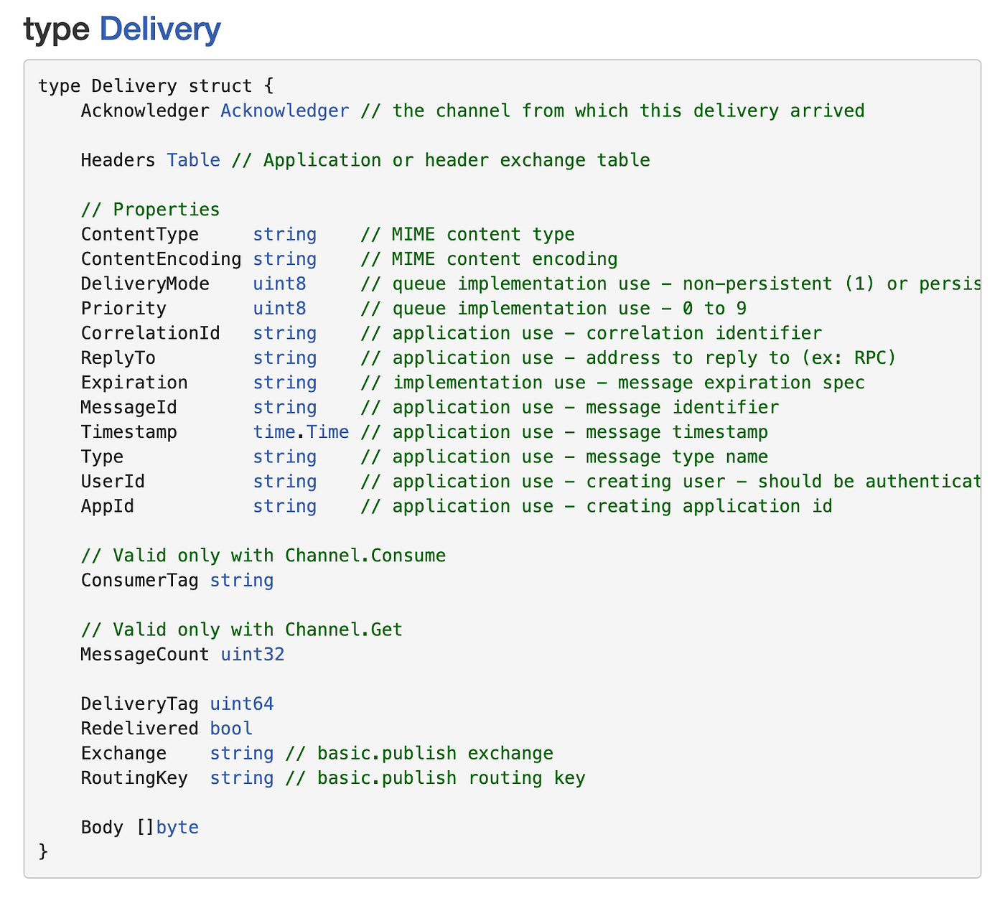The width and height of the screenshot is (1005, 898).
Task: Click the string link on Type field
Action: (284, 457)
